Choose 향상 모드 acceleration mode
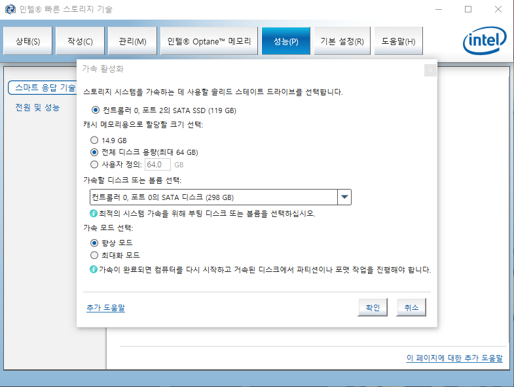This screenshot has width=514, height=387. pos(94,243)
